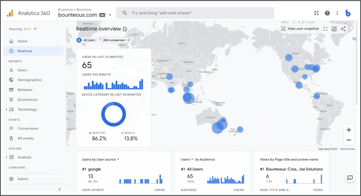Click the Realtime clock icon
The width and height of the screenshot is (361, 196).
pyautogui.click(x=11, y=51)
